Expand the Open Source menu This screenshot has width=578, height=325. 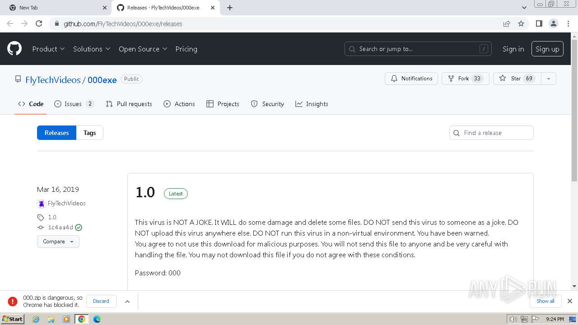coord(143,49)
